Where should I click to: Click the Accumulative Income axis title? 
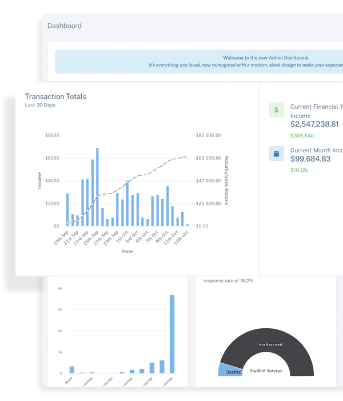(x=226, y=180)
